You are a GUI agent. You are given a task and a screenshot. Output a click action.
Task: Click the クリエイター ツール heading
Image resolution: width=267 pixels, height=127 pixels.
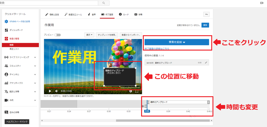(15, 14)
